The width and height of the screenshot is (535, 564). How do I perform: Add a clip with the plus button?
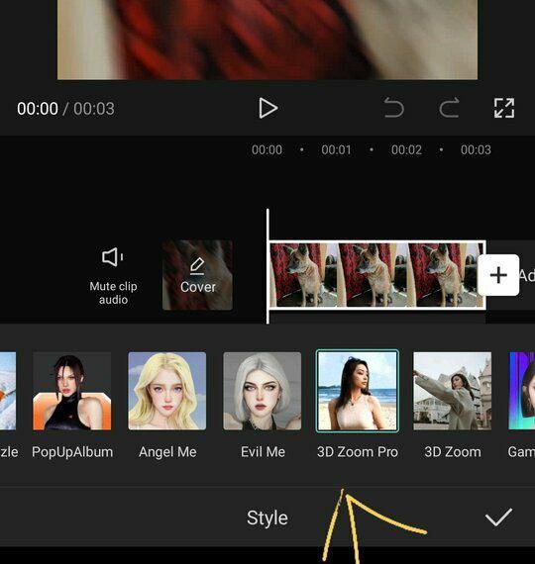coord(498,275)
